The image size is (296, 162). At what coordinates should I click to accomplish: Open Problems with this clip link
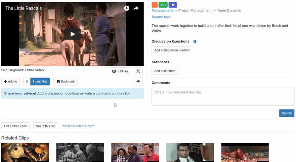point(78,126)
